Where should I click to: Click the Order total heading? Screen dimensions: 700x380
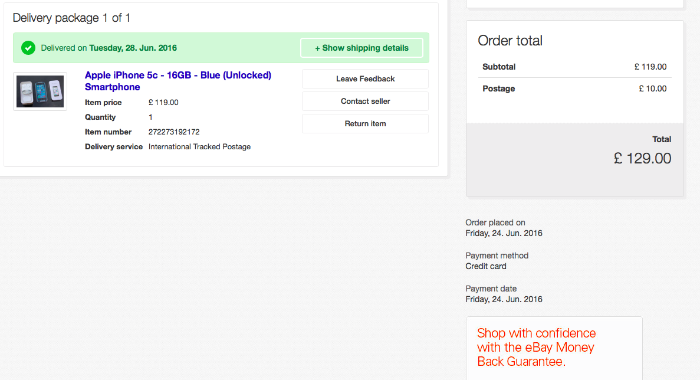[510, 41]
